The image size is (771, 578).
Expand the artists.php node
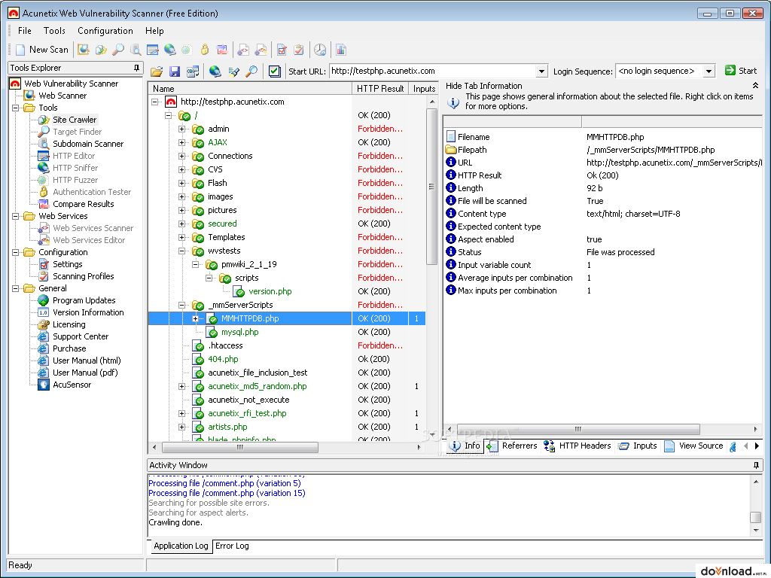point(182,427)
